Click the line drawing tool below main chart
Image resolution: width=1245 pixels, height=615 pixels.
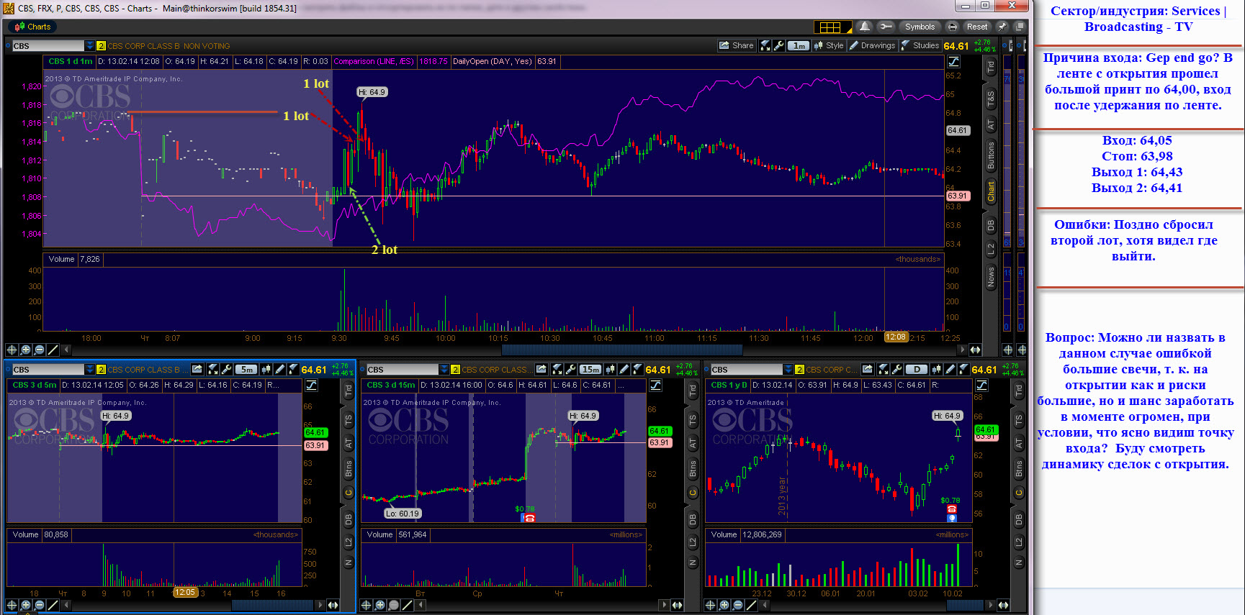coord(53,350)
